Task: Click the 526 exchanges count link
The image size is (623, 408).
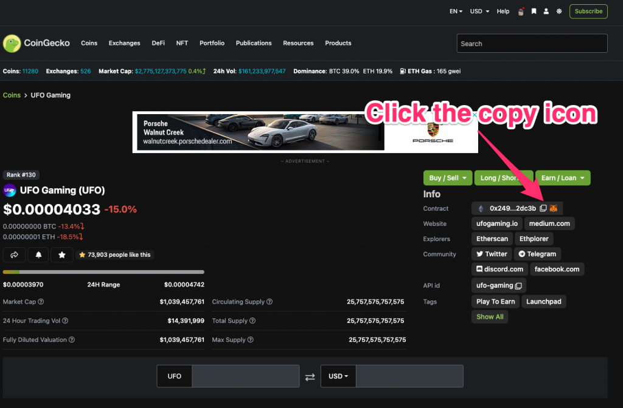Action: 85,72
